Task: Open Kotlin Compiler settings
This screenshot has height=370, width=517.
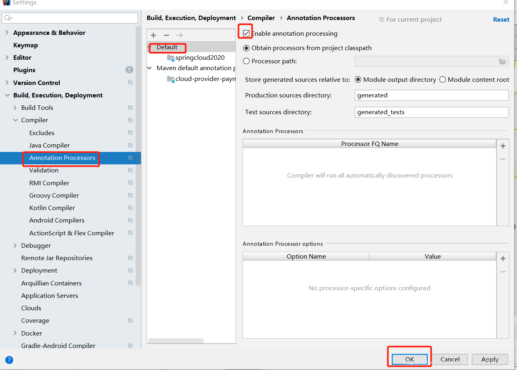Action: pyautogui.click(x=52, y=208)
